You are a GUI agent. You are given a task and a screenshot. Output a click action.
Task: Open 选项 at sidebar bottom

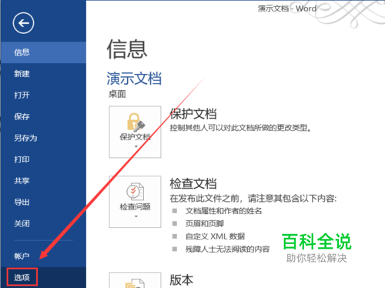(43, 277)
